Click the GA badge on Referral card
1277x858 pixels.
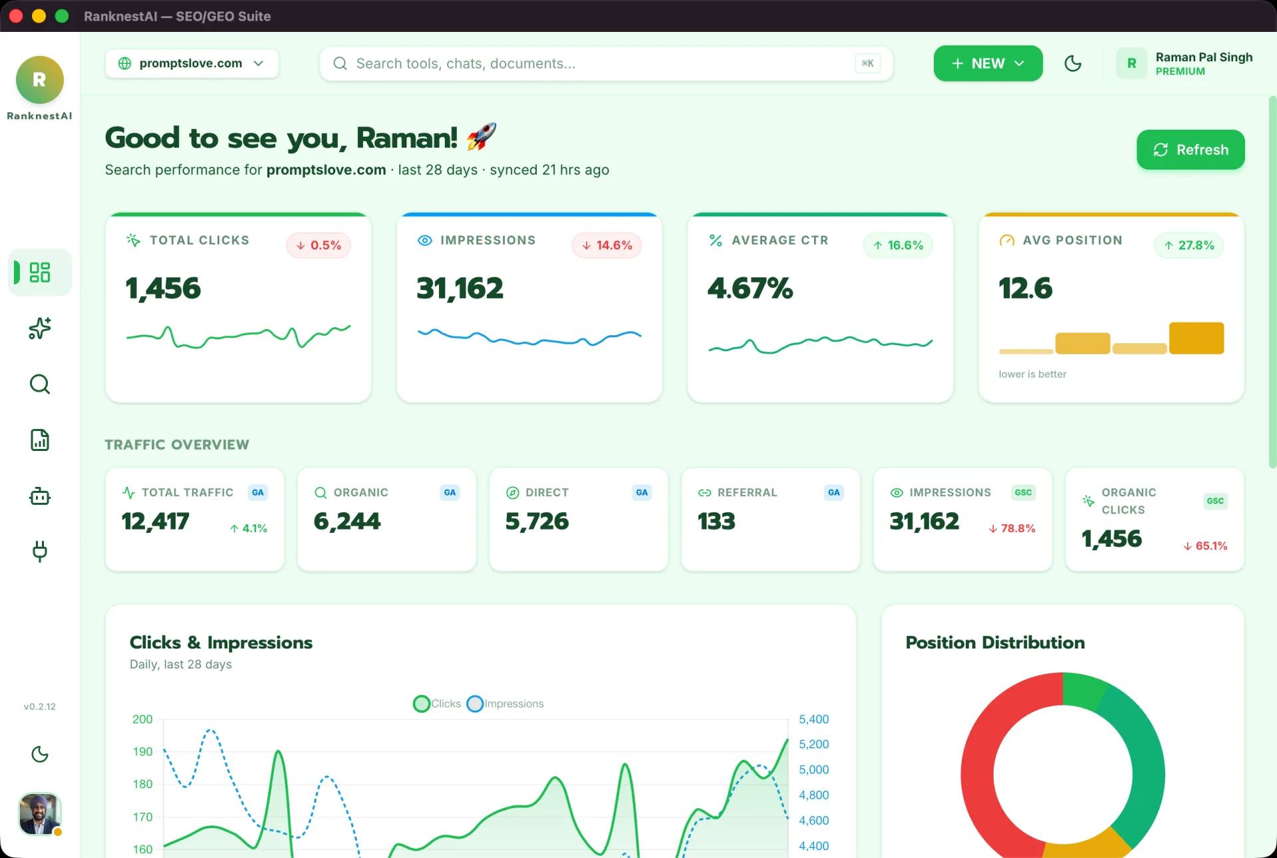[834, 492]
